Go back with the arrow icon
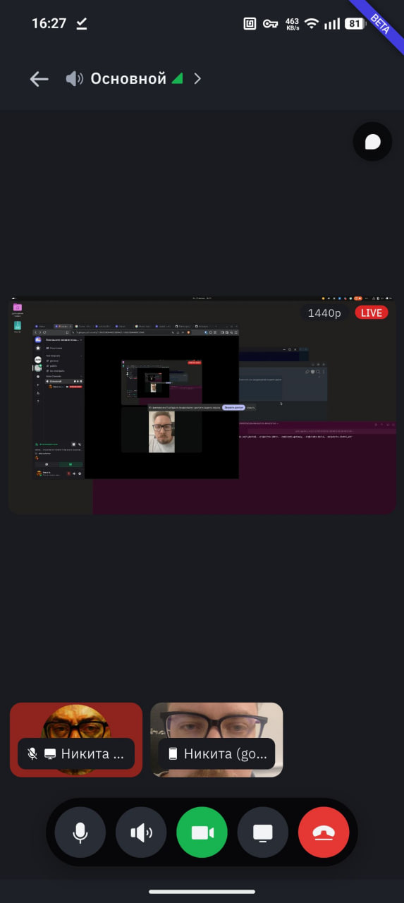Viewport: 404px width, 903px height. [39, 79]
